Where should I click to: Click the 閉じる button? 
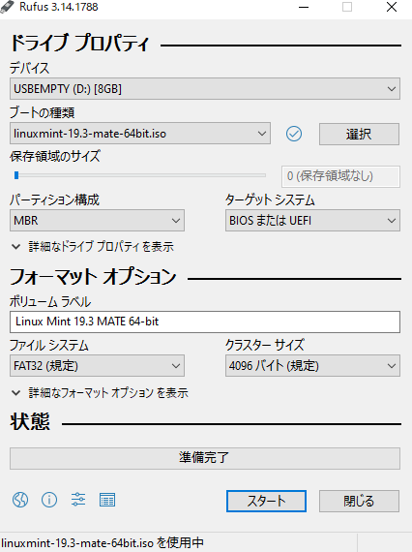click(x=359, y=501)
